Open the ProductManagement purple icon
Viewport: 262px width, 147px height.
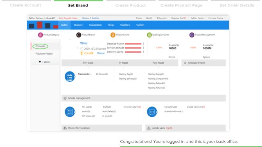coord(192,35)
